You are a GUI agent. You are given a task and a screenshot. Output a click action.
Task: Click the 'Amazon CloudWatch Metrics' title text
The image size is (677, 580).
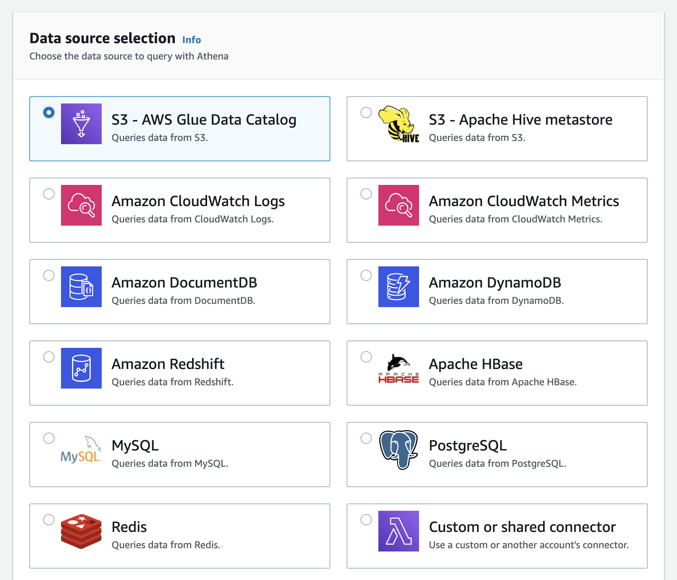coord(524,201)
